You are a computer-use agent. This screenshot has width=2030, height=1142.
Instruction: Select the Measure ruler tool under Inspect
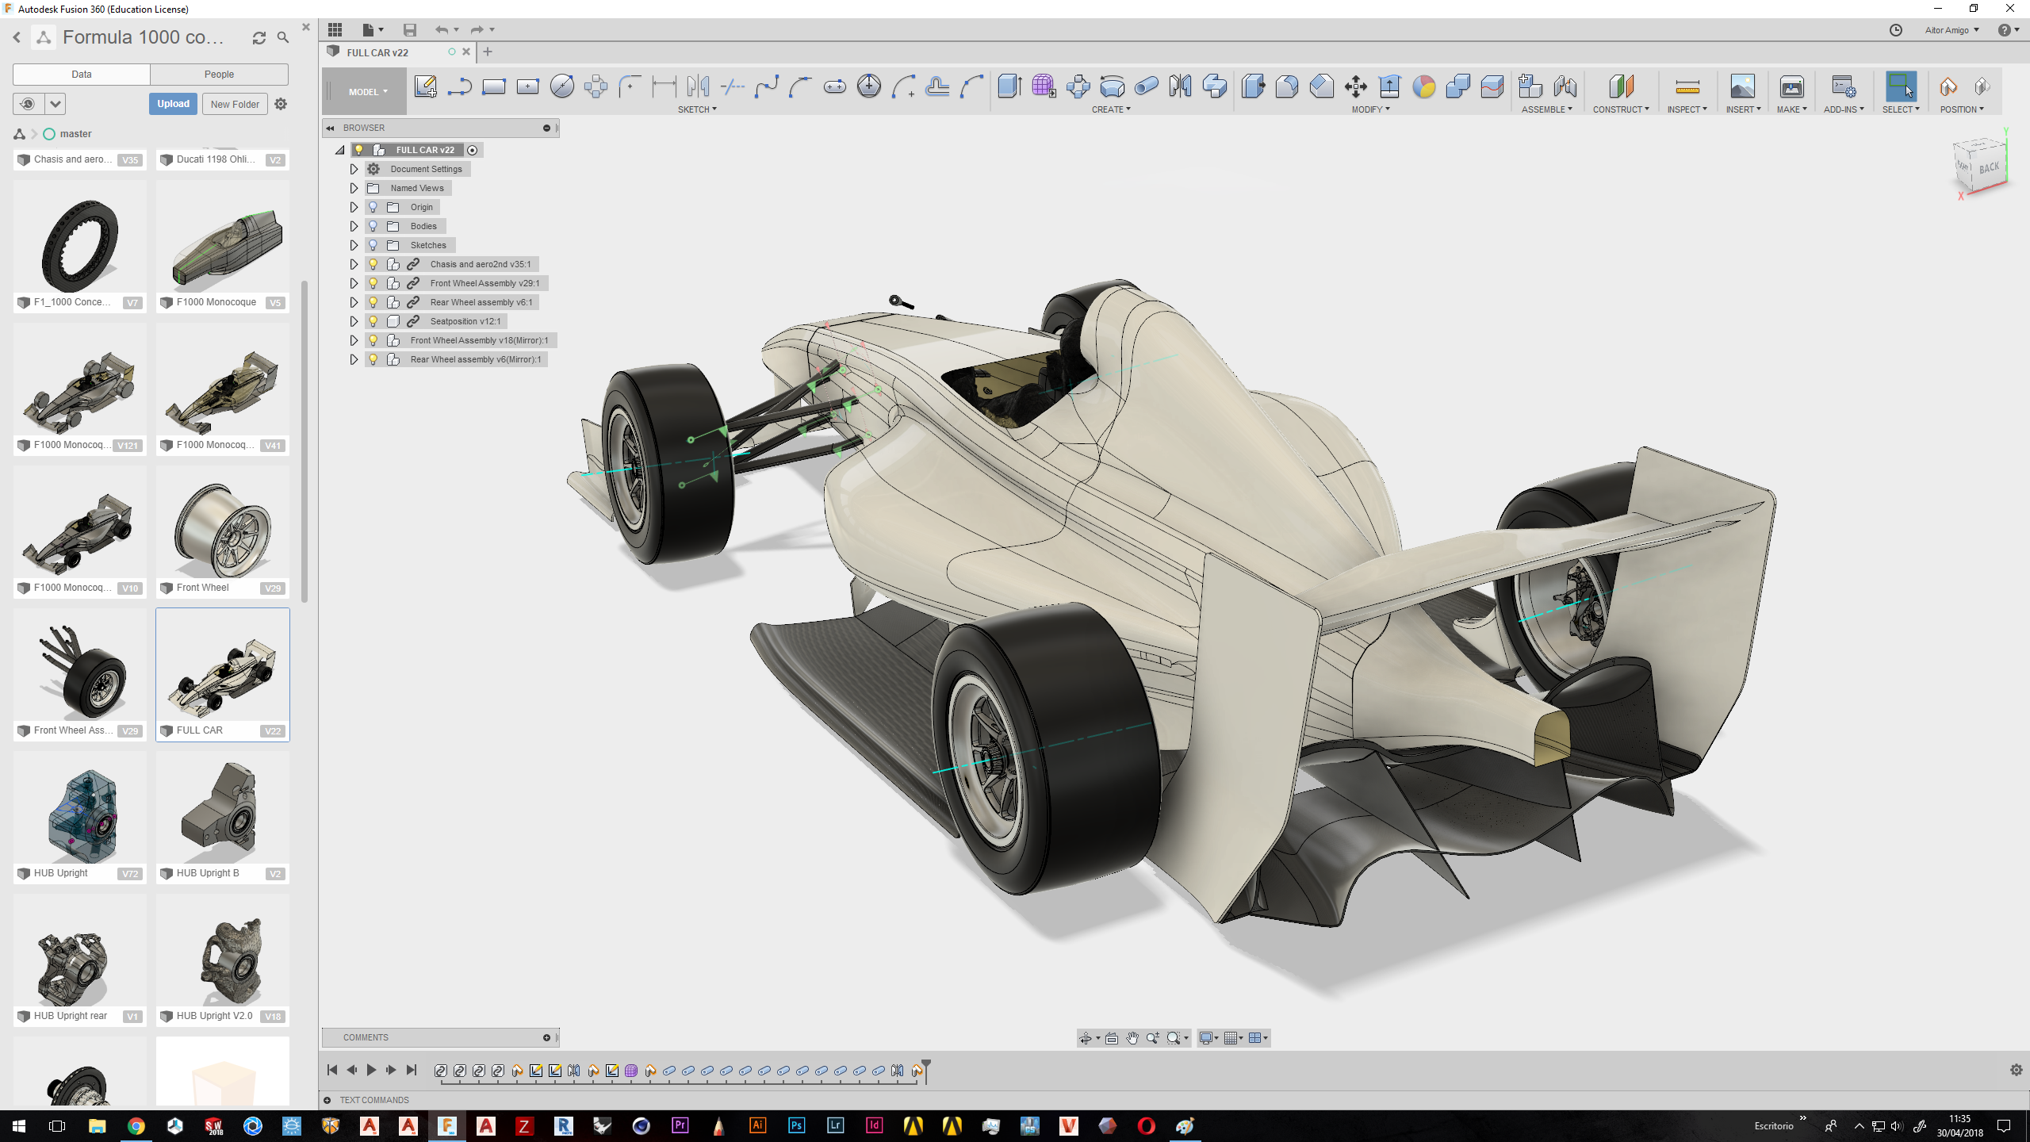(1687, 86)
